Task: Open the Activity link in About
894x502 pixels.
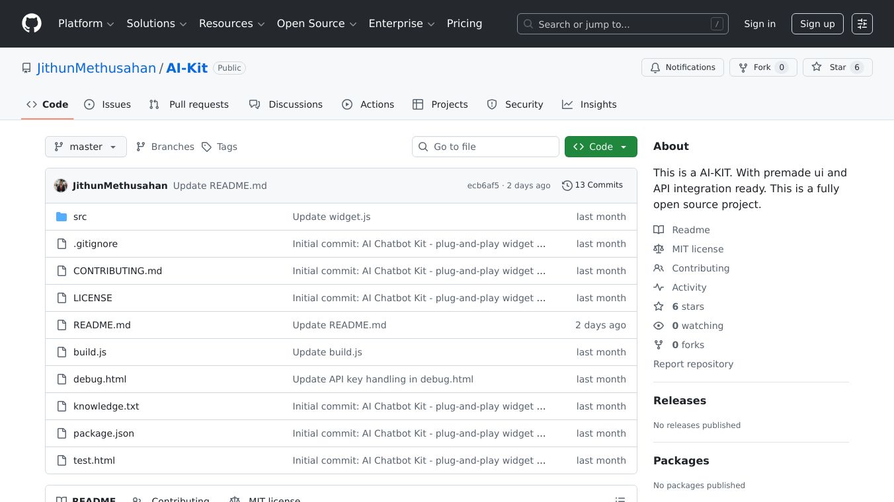Action: click(689, 287)
